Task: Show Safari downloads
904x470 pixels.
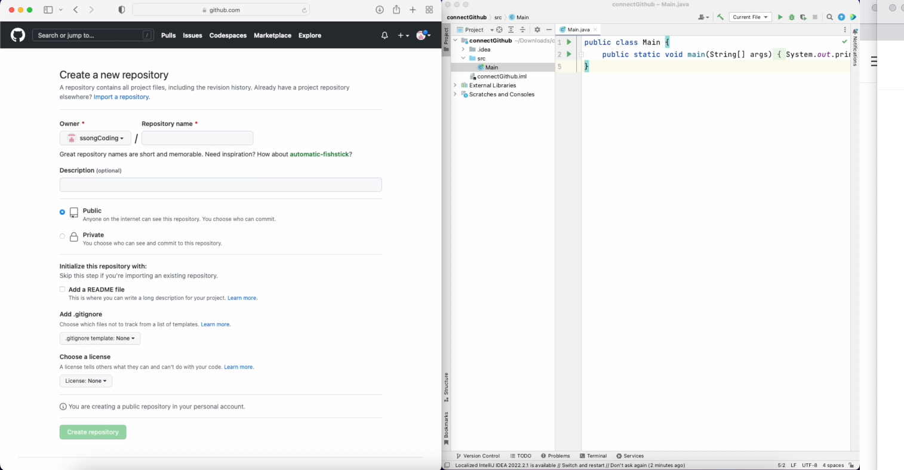Action: [x=379, y=10]
